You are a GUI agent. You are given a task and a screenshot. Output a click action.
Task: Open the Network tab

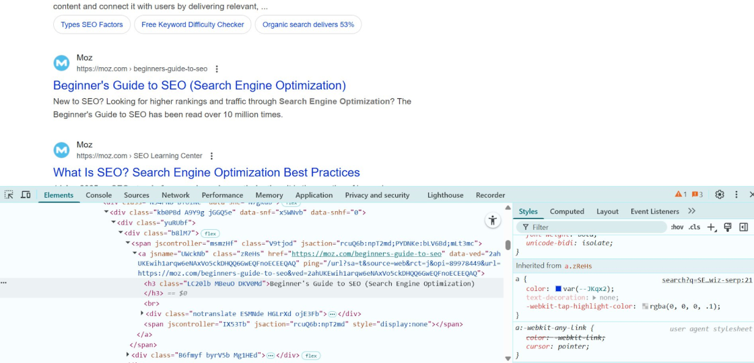tap(176, 195)
